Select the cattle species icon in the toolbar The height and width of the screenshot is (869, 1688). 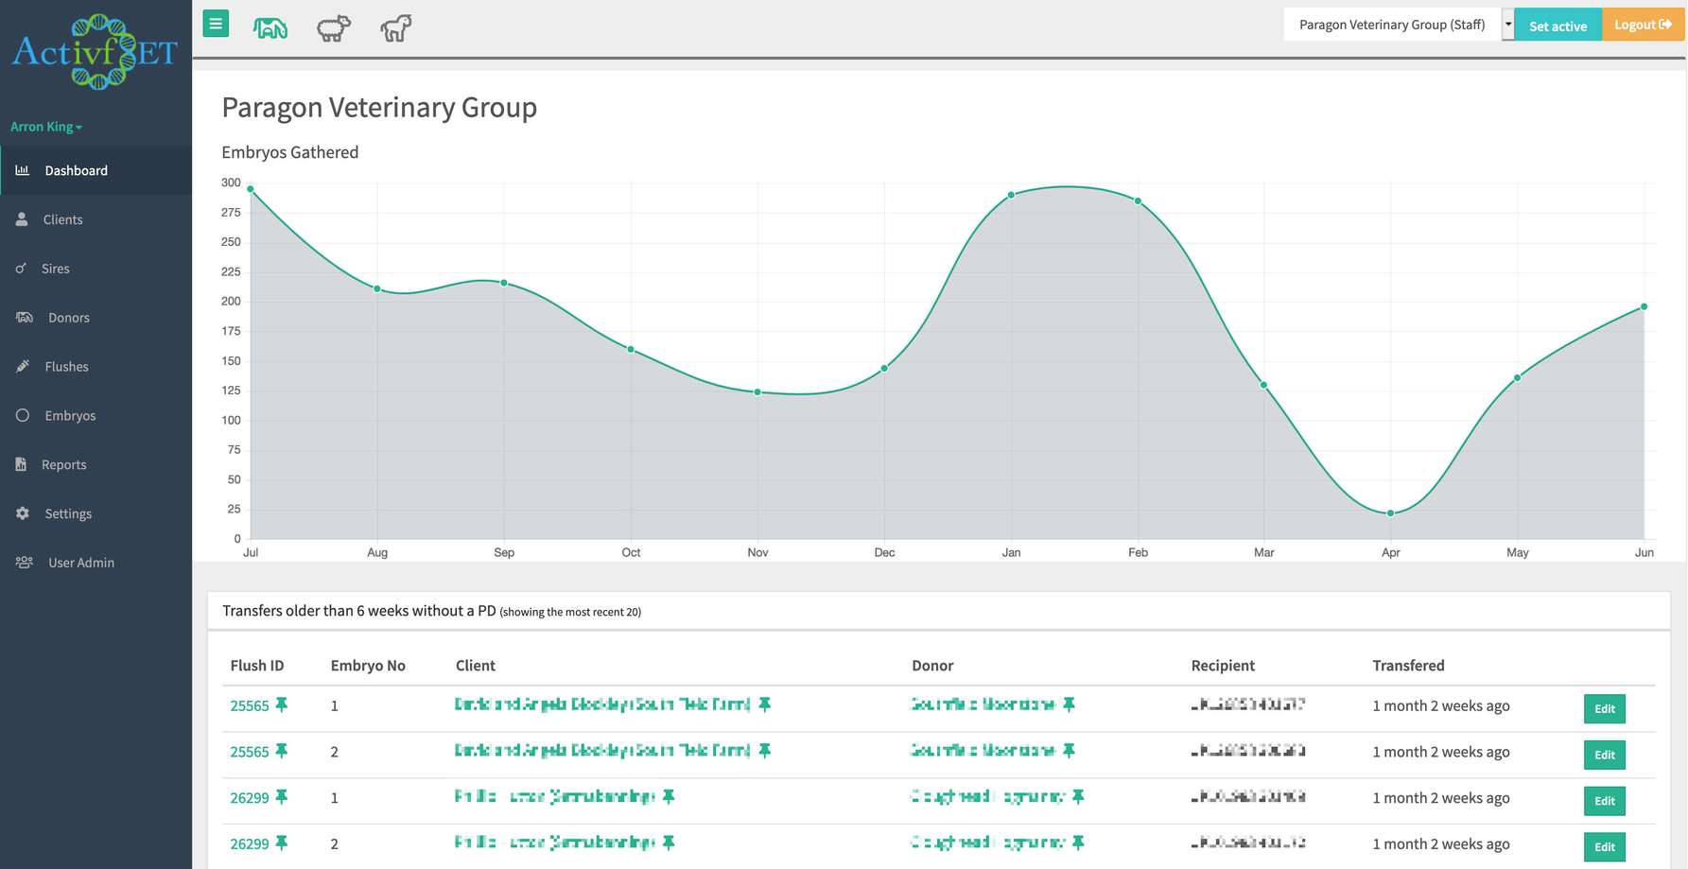270,27
